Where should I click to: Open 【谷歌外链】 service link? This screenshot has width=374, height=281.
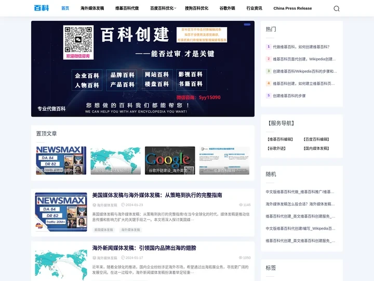(276, 148)
